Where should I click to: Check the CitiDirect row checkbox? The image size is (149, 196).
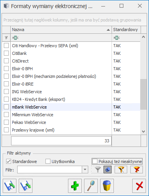tap(6, 61)
